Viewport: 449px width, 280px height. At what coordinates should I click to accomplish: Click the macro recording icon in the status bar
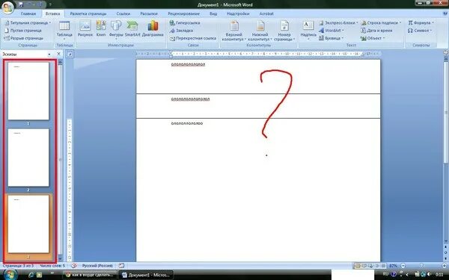(121, 266)
